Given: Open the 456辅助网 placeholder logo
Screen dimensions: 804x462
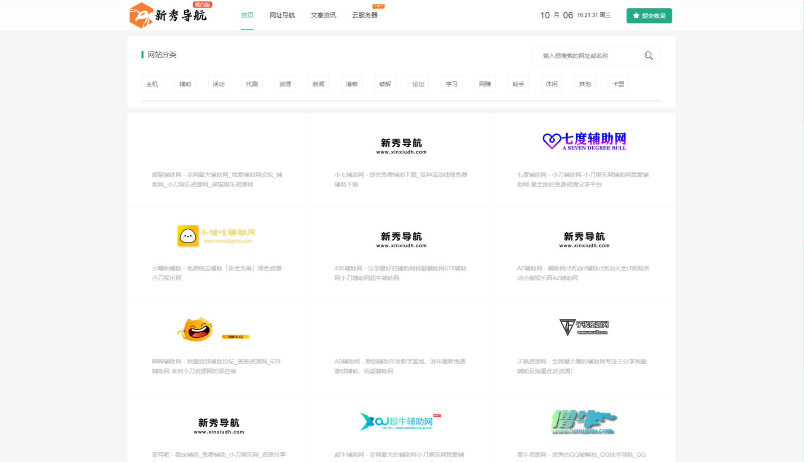Looking at the screenshot, I should pos(401,239).
